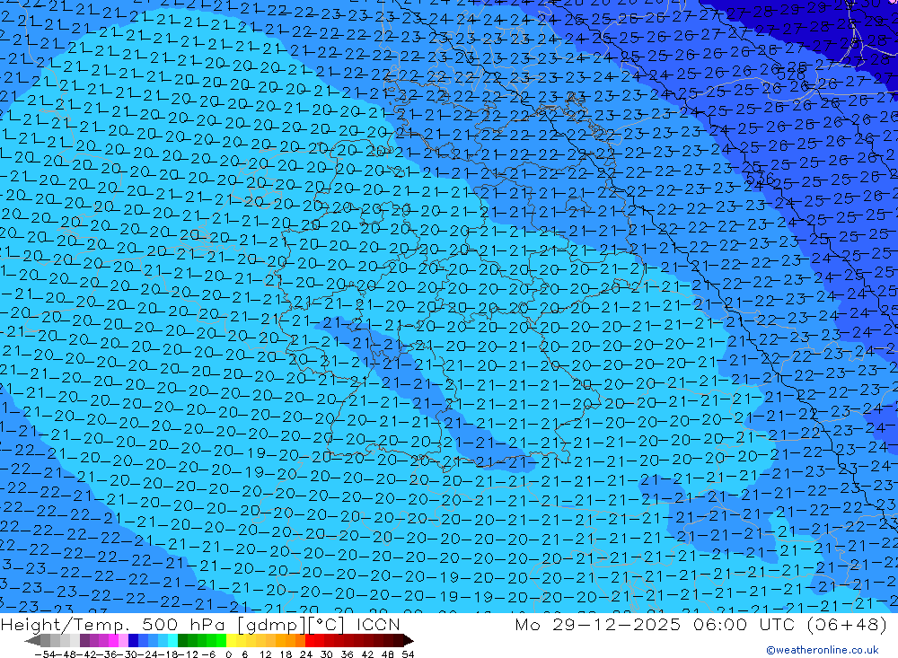
Task: Click the '528' height contour label
Action: [x=791, y=75]
